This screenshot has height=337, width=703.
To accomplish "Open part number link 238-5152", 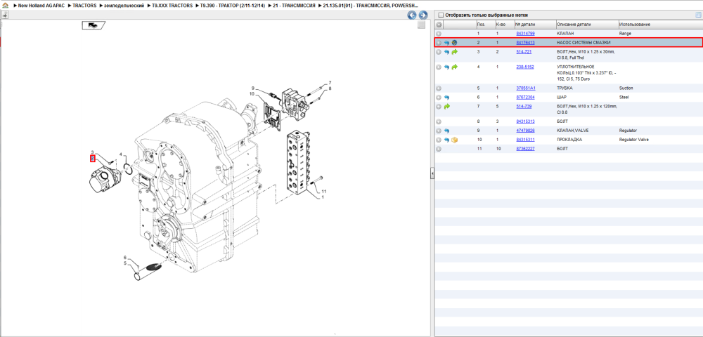I will (x=524, y=67).
